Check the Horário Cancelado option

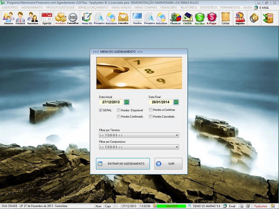click(x=151, y=117)
